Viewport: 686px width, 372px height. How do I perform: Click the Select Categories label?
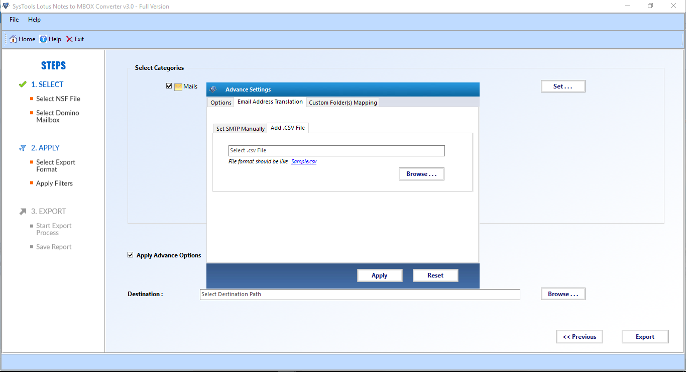click(159, 68)
